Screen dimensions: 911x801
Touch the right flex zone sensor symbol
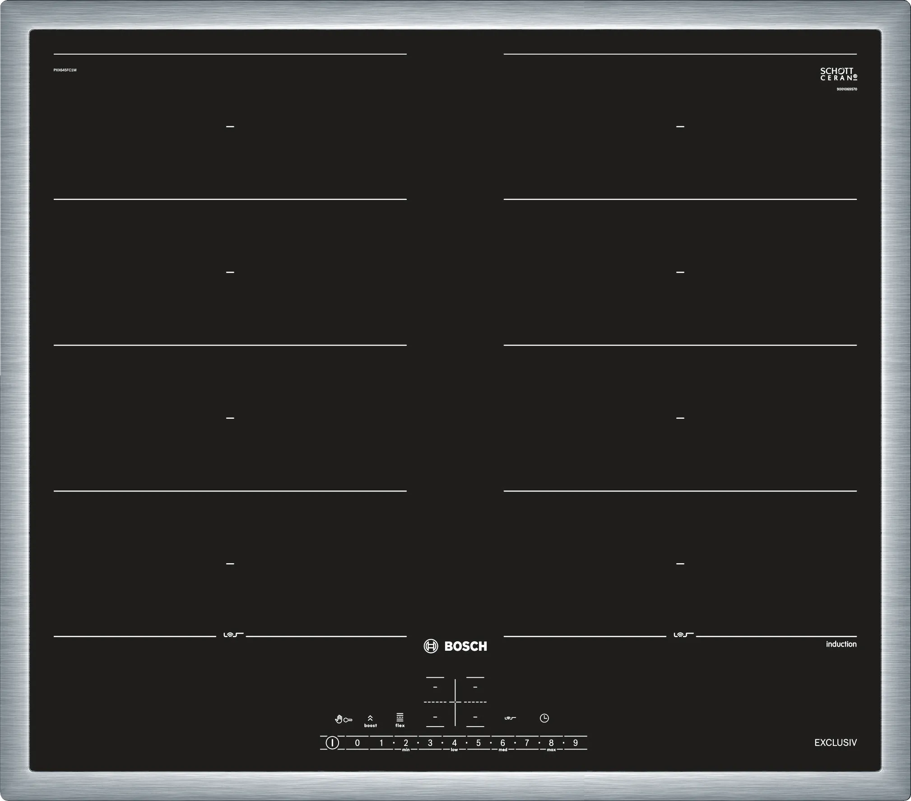click(683, 635)
